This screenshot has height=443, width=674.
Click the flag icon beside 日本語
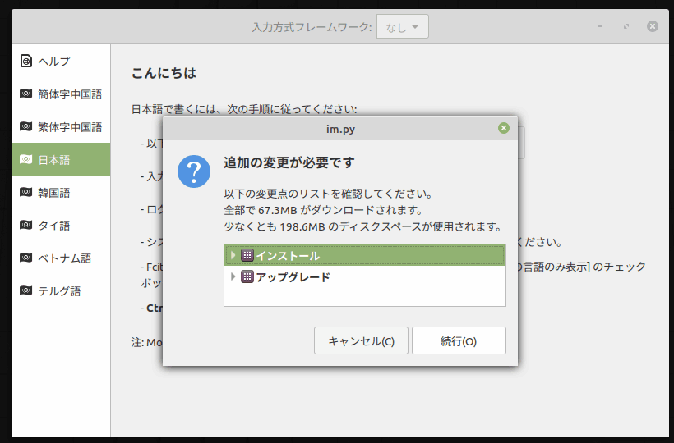click(x=25, y=159)
